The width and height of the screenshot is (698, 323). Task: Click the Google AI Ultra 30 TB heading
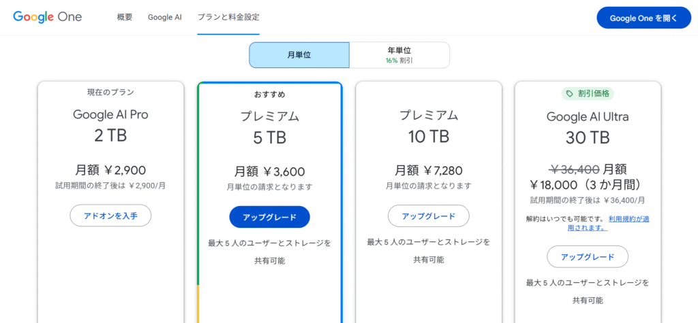[x=587, y=126]
